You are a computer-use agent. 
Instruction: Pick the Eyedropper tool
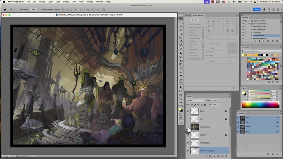click(x=181, y=41)
